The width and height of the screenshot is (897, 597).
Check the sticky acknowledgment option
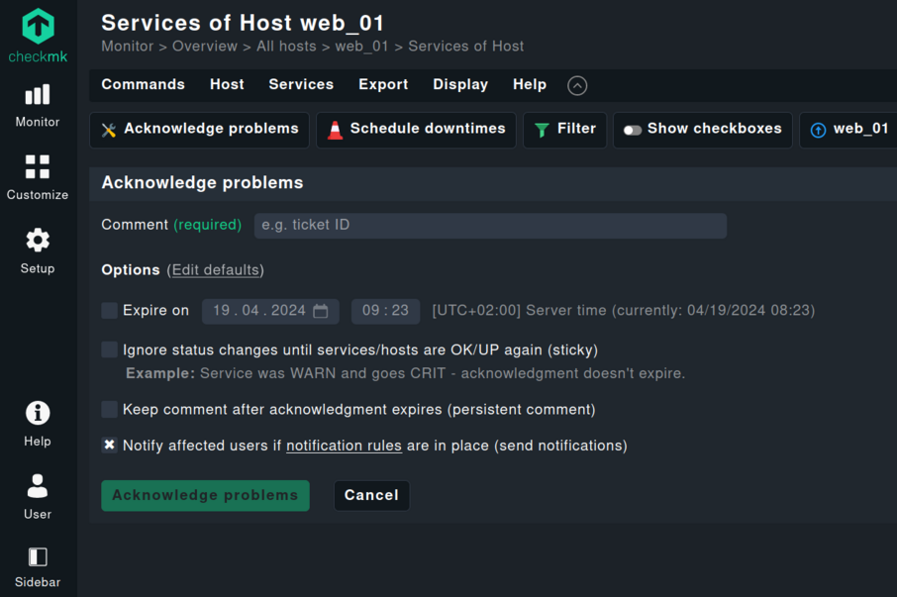click(110, 349)
